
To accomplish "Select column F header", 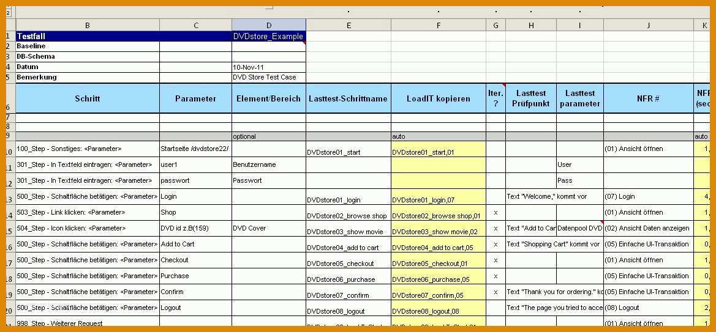I will coord(439,26).
